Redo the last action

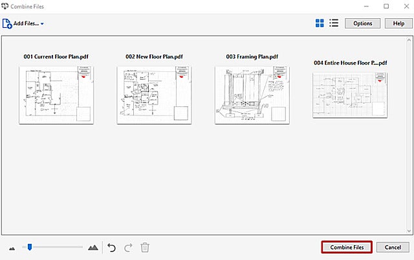click(x=128, y=248)
